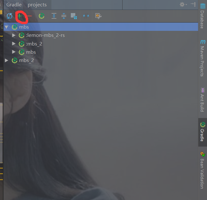This screenshot has width=207, height=200.
Task: Open the Ant Build side tab
Action: [203, 100]
